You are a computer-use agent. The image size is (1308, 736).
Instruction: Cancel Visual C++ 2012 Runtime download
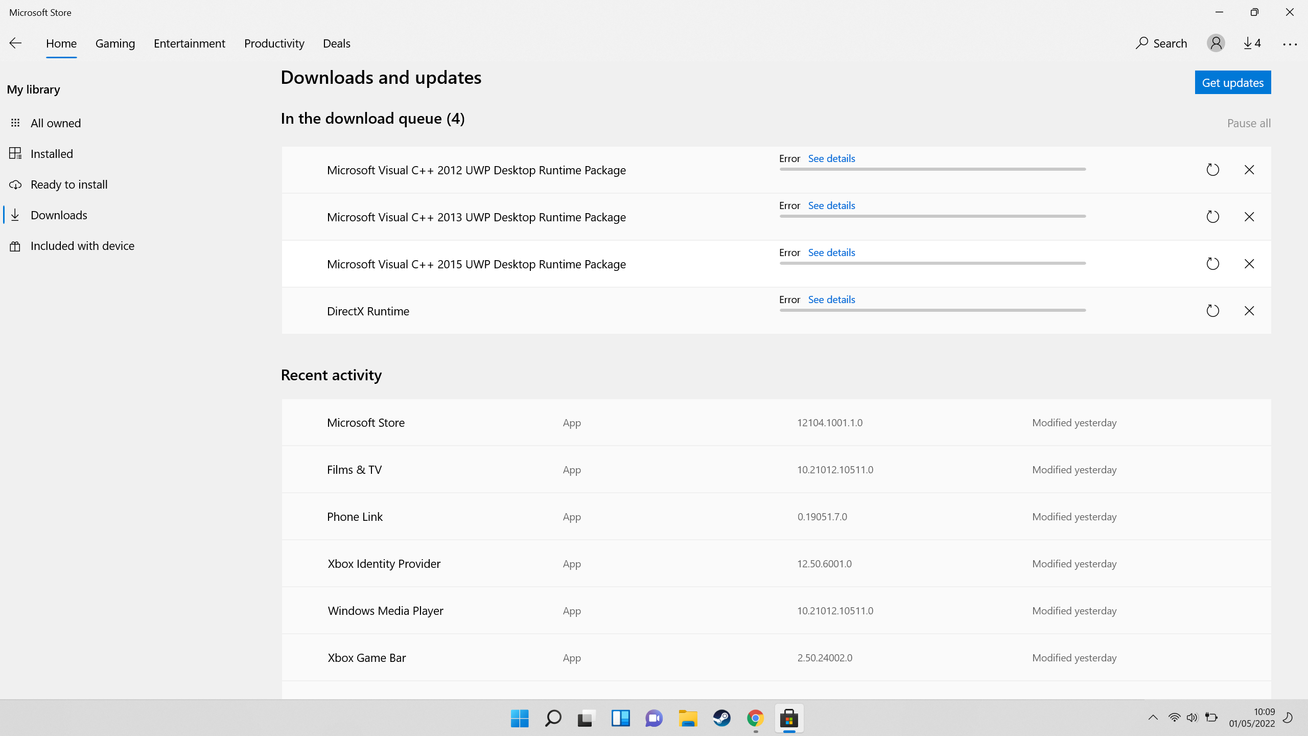point(1249,170)
